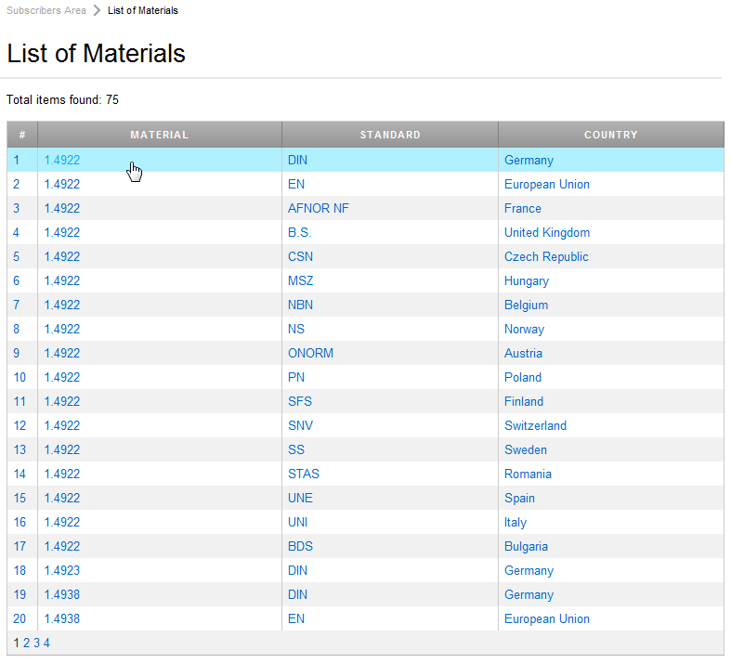Open EN standard in row 2

[296, 184]
